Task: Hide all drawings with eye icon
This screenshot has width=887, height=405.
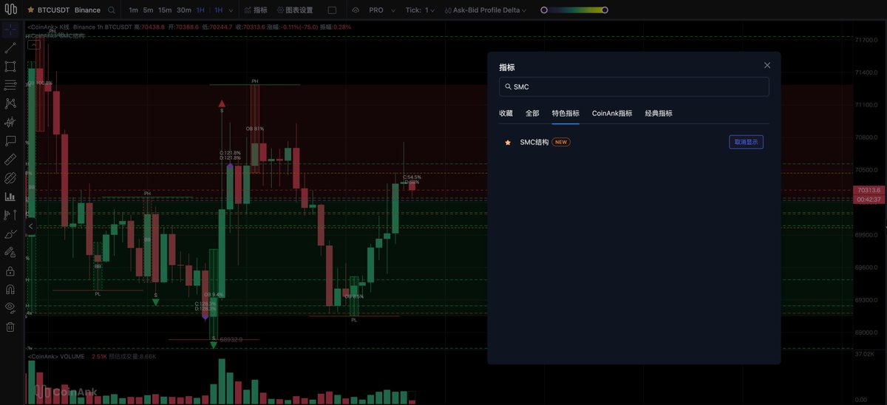Action: click(10, 307)
